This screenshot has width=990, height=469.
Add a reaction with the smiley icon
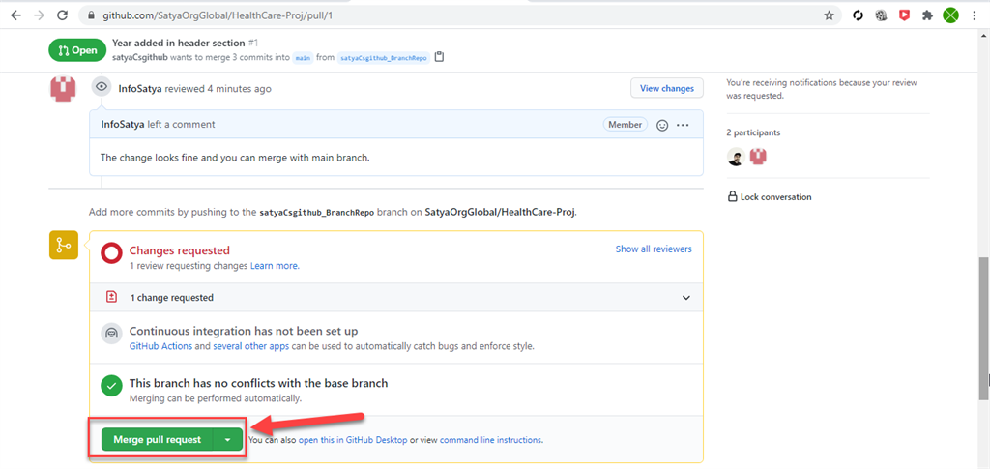(662, 125)
